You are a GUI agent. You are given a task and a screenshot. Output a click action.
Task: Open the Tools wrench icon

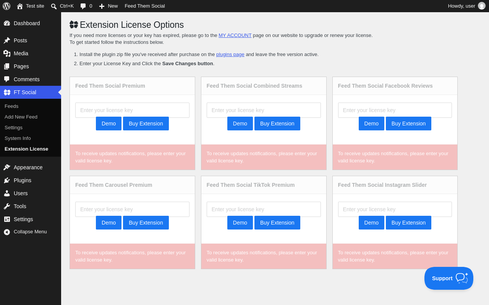click(x=7, y=206)
